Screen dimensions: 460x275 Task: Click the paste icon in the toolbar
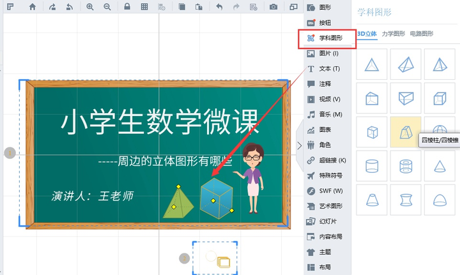pos(199,7)
